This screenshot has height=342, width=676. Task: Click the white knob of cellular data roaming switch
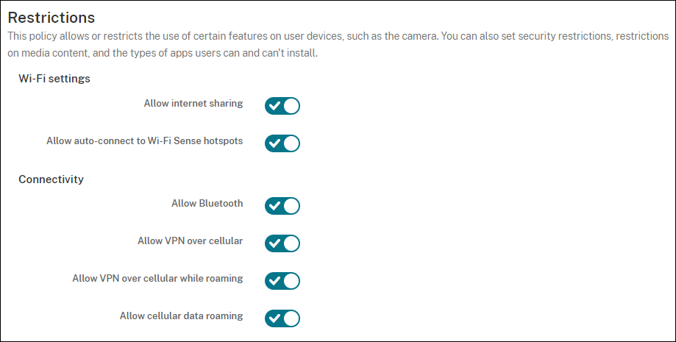291,318
